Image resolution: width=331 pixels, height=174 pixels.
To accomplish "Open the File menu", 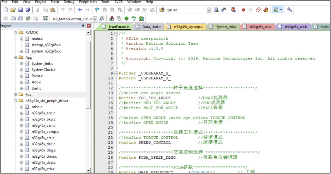I will [4, 2].
